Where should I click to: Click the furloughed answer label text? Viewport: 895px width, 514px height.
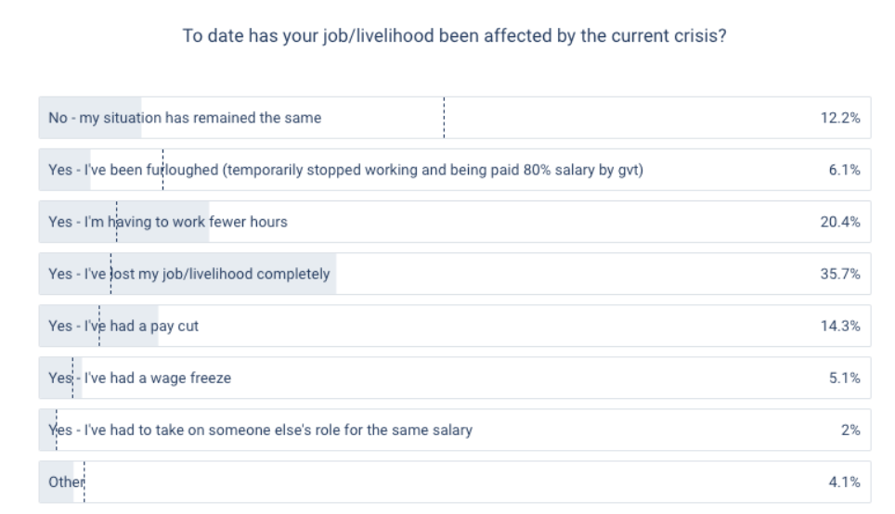pos(345,170)
